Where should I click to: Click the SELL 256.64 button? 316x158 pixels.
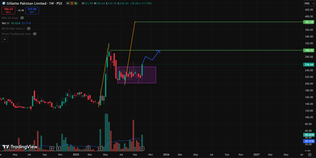pyautogui.click(x=8, y=11)
